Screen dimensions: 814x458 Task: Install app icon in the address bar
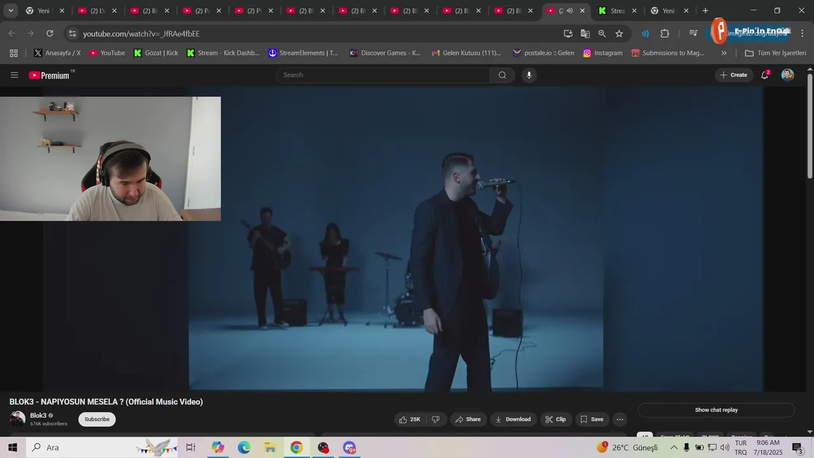coord(568,33)
